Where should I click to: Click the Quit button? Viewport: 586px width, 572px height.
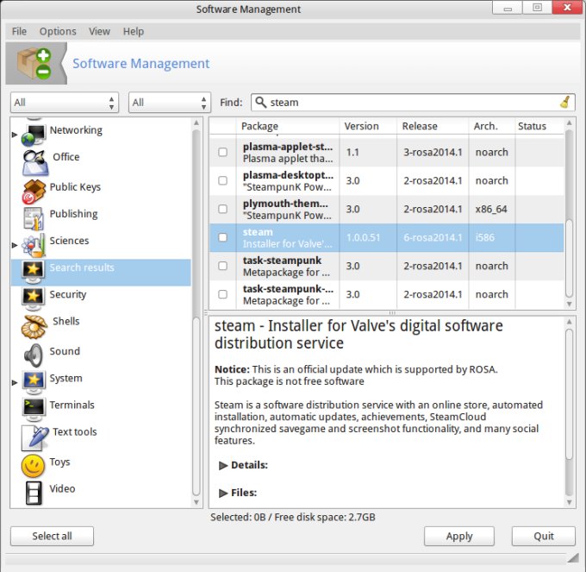click(x=544, y=536)
